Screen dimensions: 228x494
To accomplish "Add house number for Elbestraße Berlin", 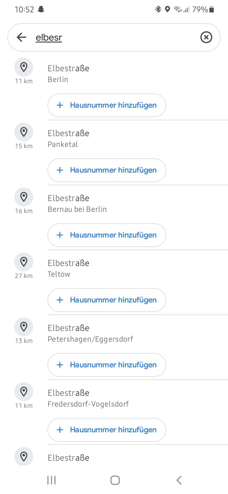I will click(x=107, y=105).
